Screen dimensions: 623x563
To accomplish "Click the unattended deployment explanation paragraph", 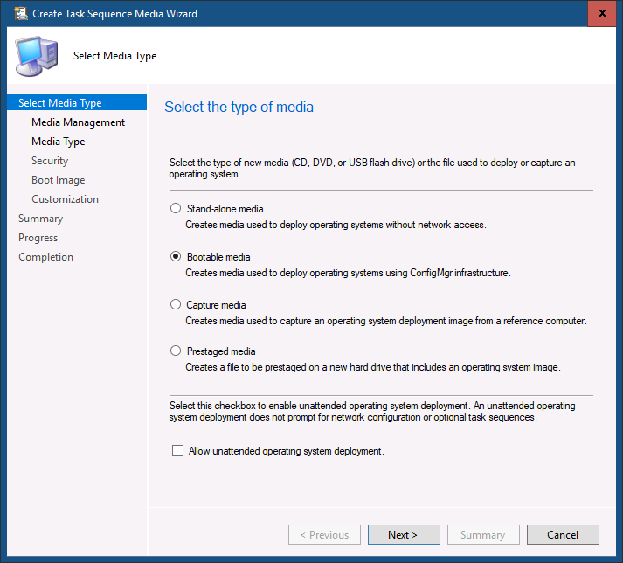I will [x=372, y=411].
